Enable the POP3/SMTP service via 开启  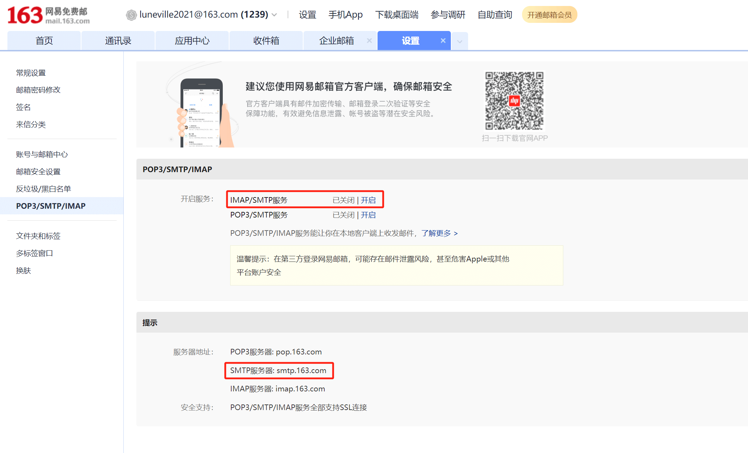coord(368,215)
